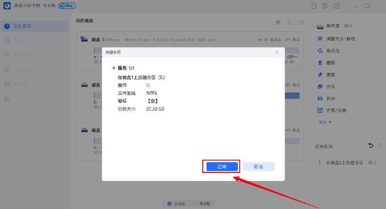Open the title bar dropdown menu icon
Screen dimensions: 386x209
337,6
